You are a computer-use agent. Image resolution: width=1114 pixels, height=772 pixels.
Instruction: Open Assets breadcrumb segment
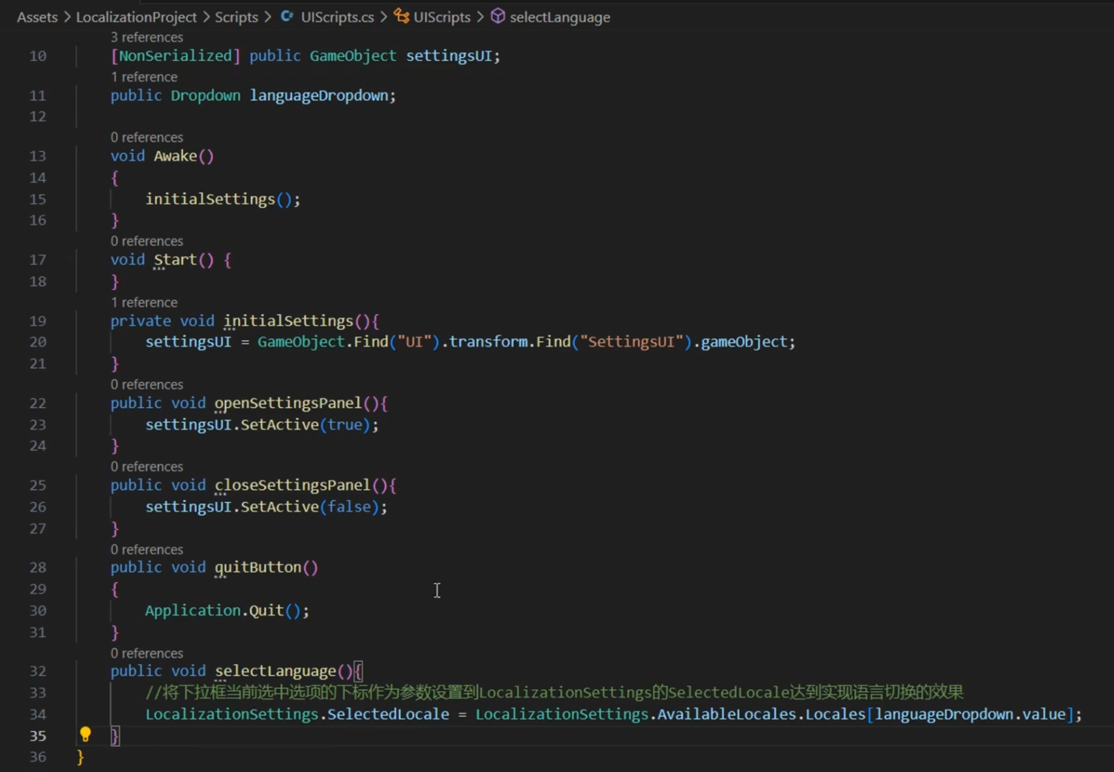pyautogui.click(x=37, y=18)
